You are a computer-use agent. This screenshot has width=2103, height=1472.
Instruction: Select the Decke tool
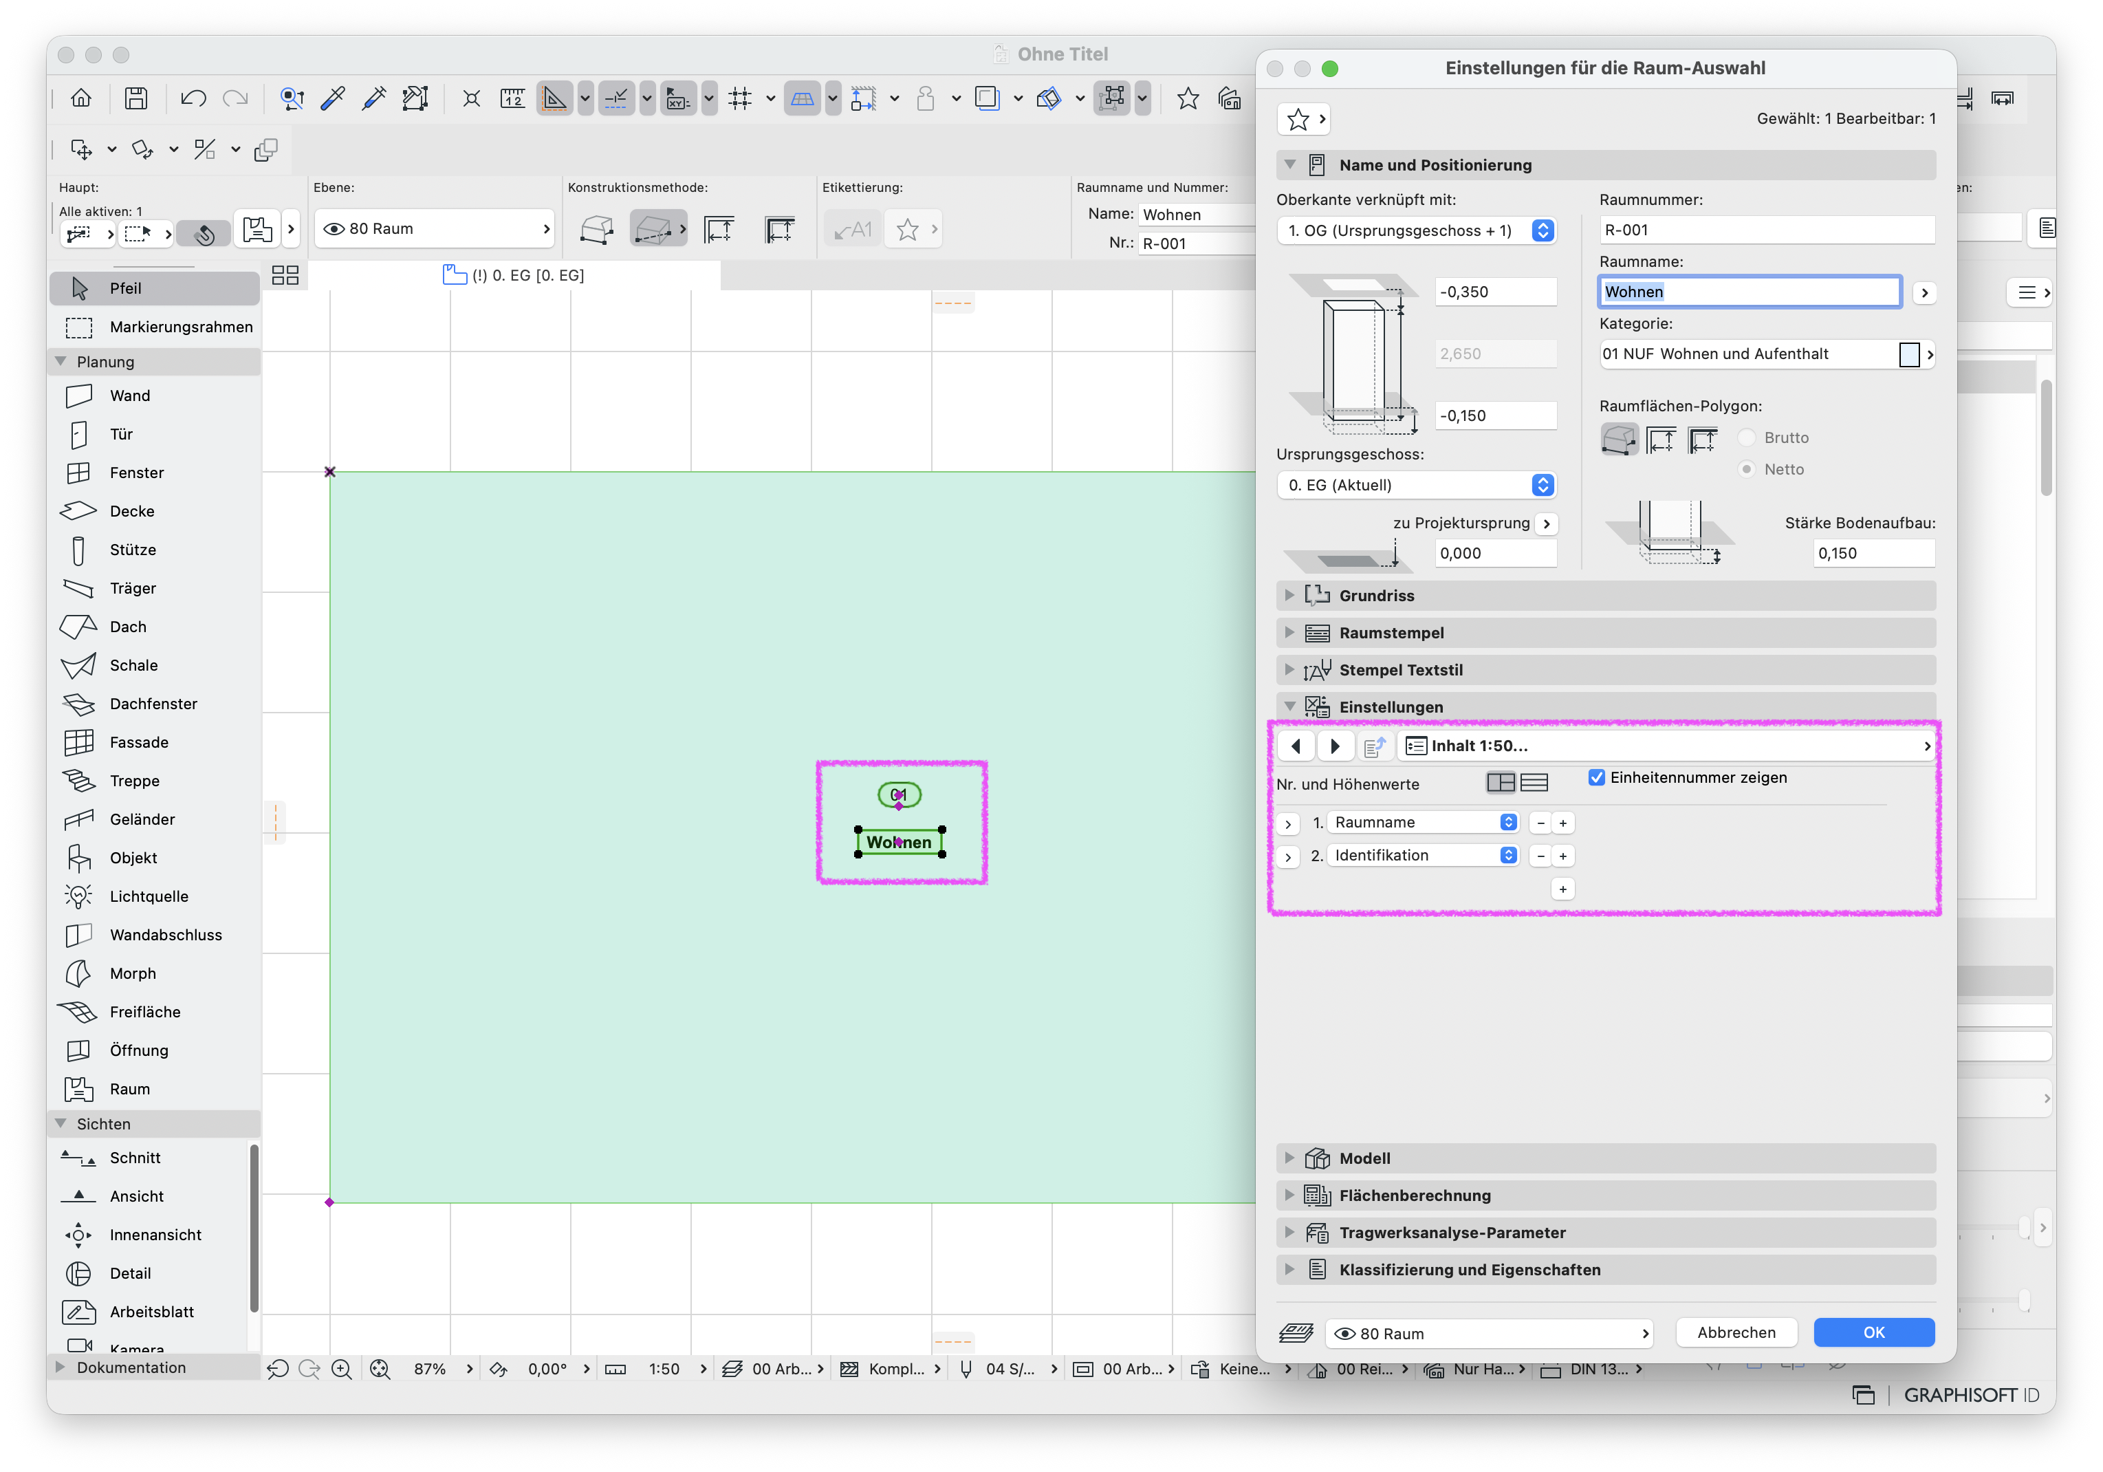click(154, 511)
